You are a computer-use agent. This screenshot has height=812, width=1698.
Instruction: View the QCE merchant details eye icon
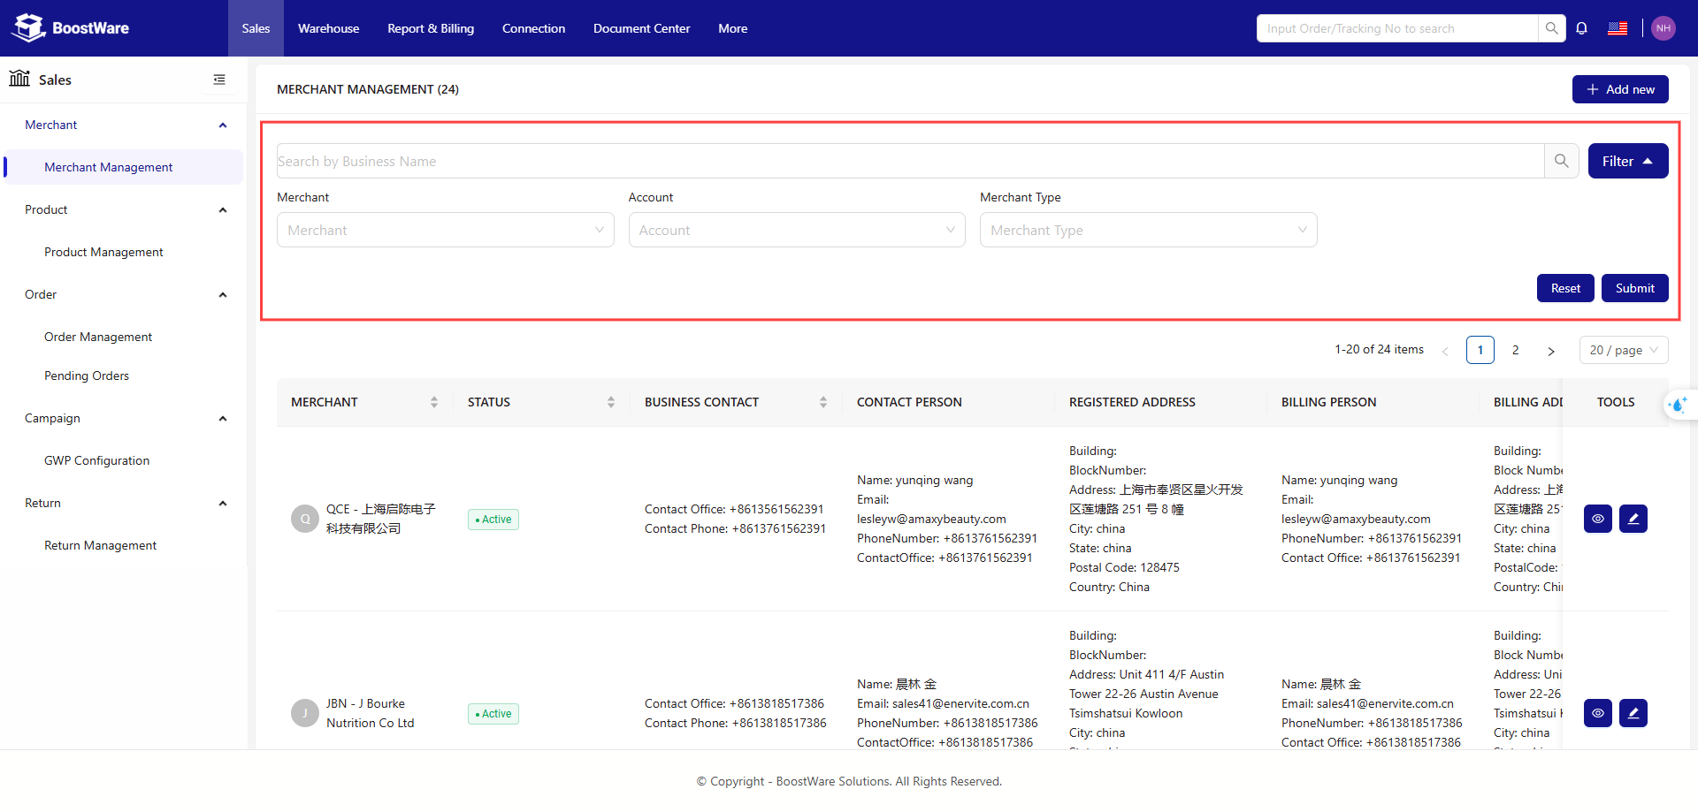(x=1598, y=519)
